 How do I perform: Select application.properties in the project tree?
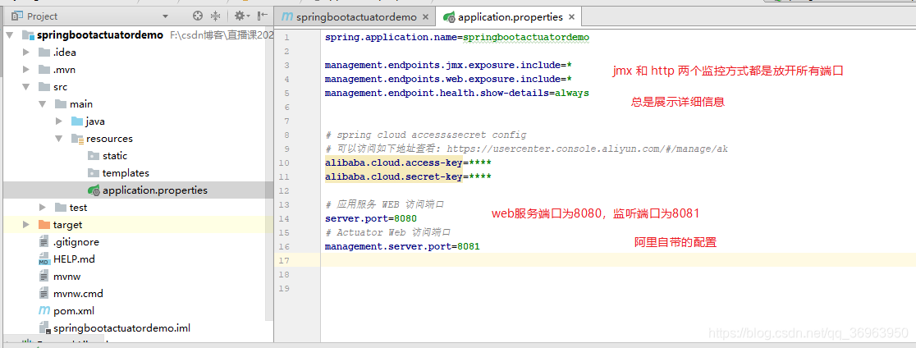pyautogui.click(x=155, y=190)
